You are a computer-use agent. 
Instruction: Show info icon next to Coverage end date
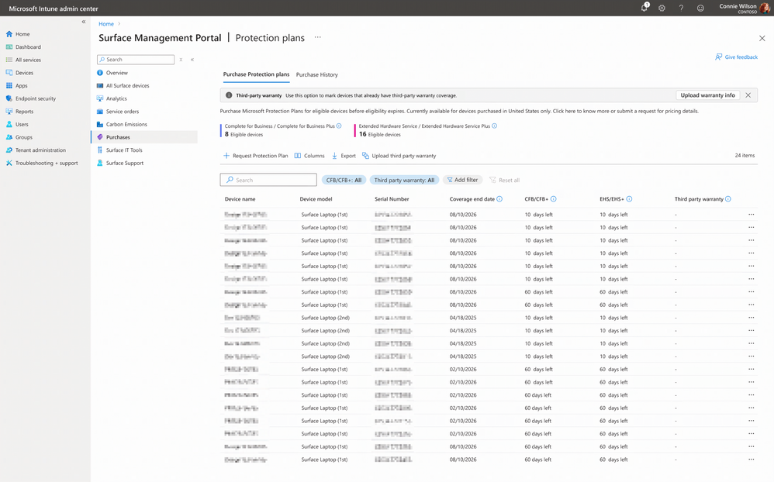point(499,199)
